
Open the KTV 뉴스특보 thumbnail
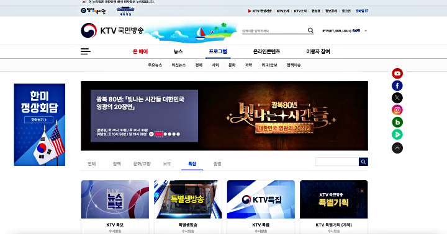[x=115, y=199]
